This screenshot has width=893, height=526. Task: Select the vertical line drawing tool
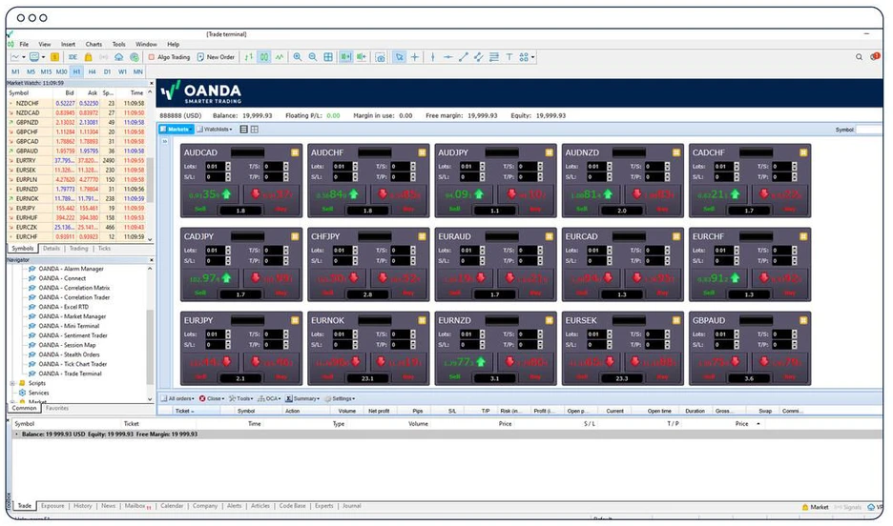pyautogui.click(x=433, y=57)
